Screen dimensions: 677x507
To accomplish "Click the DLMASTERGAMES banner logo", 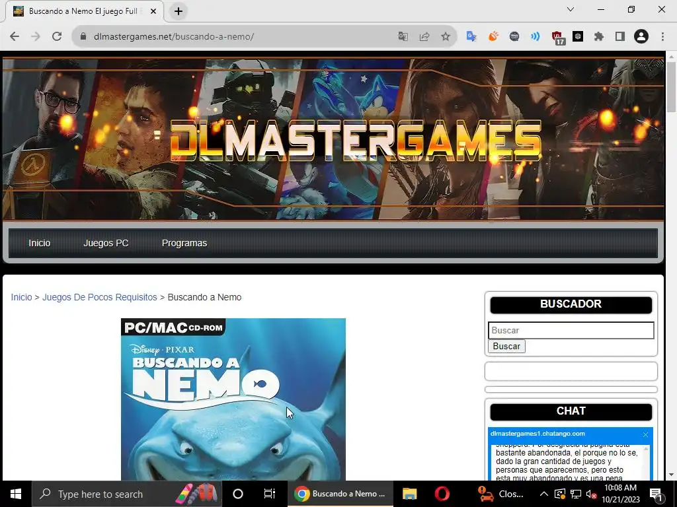I will 356,140.
